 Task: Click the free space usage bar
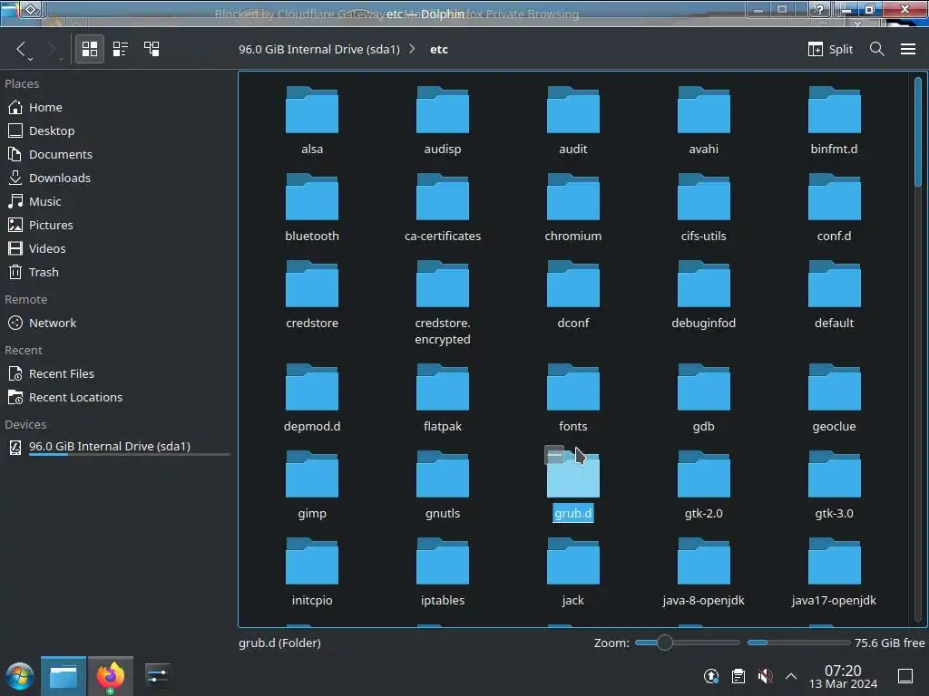(798, 643)
